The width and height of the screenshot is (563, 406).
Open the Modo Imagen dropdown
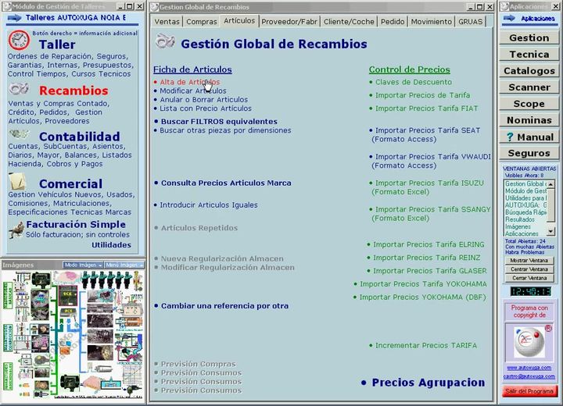(83, 265)
